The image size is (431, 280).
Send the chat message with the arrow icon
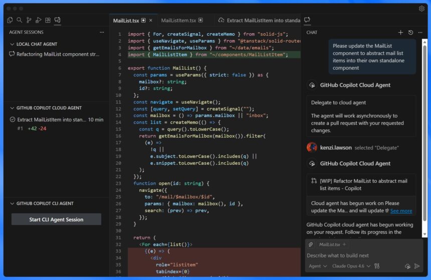pyautogui.click(x=417, y=266)
